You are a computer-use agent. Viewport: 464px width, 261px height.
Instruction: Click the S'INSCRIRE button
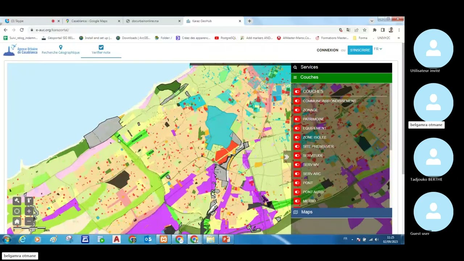point(360,50)
